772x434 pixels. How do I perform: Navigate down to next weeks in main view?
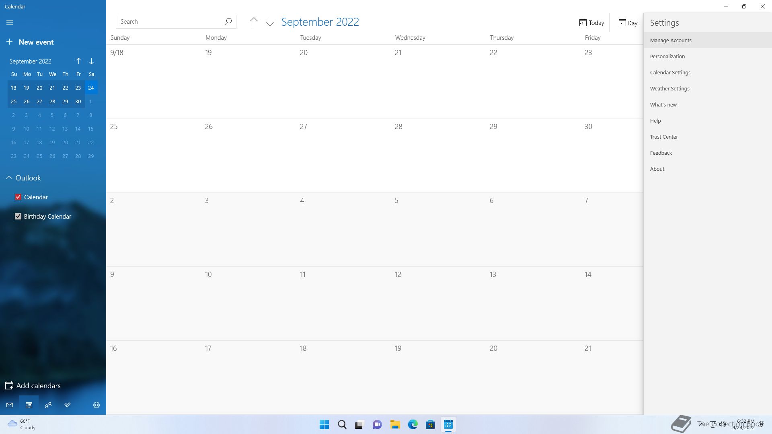pos(270,22)
